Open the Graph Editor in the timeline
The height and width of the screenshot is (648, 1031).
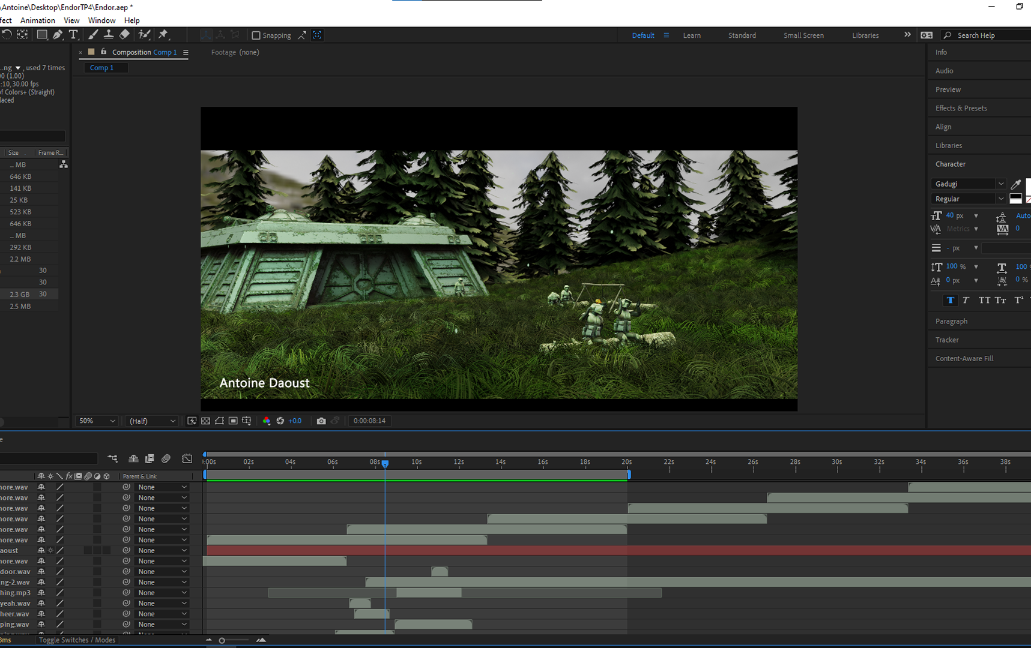187,459
